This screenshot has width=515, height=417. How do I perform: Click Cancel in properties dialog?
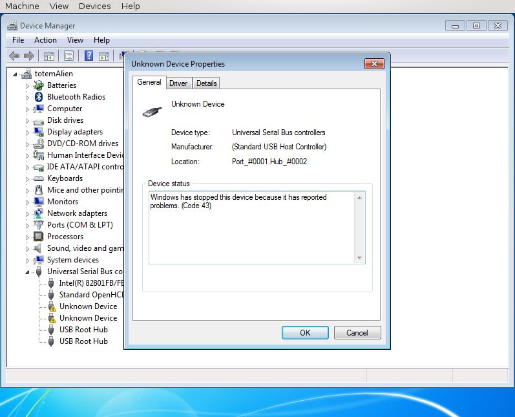(x=357, y=332)
